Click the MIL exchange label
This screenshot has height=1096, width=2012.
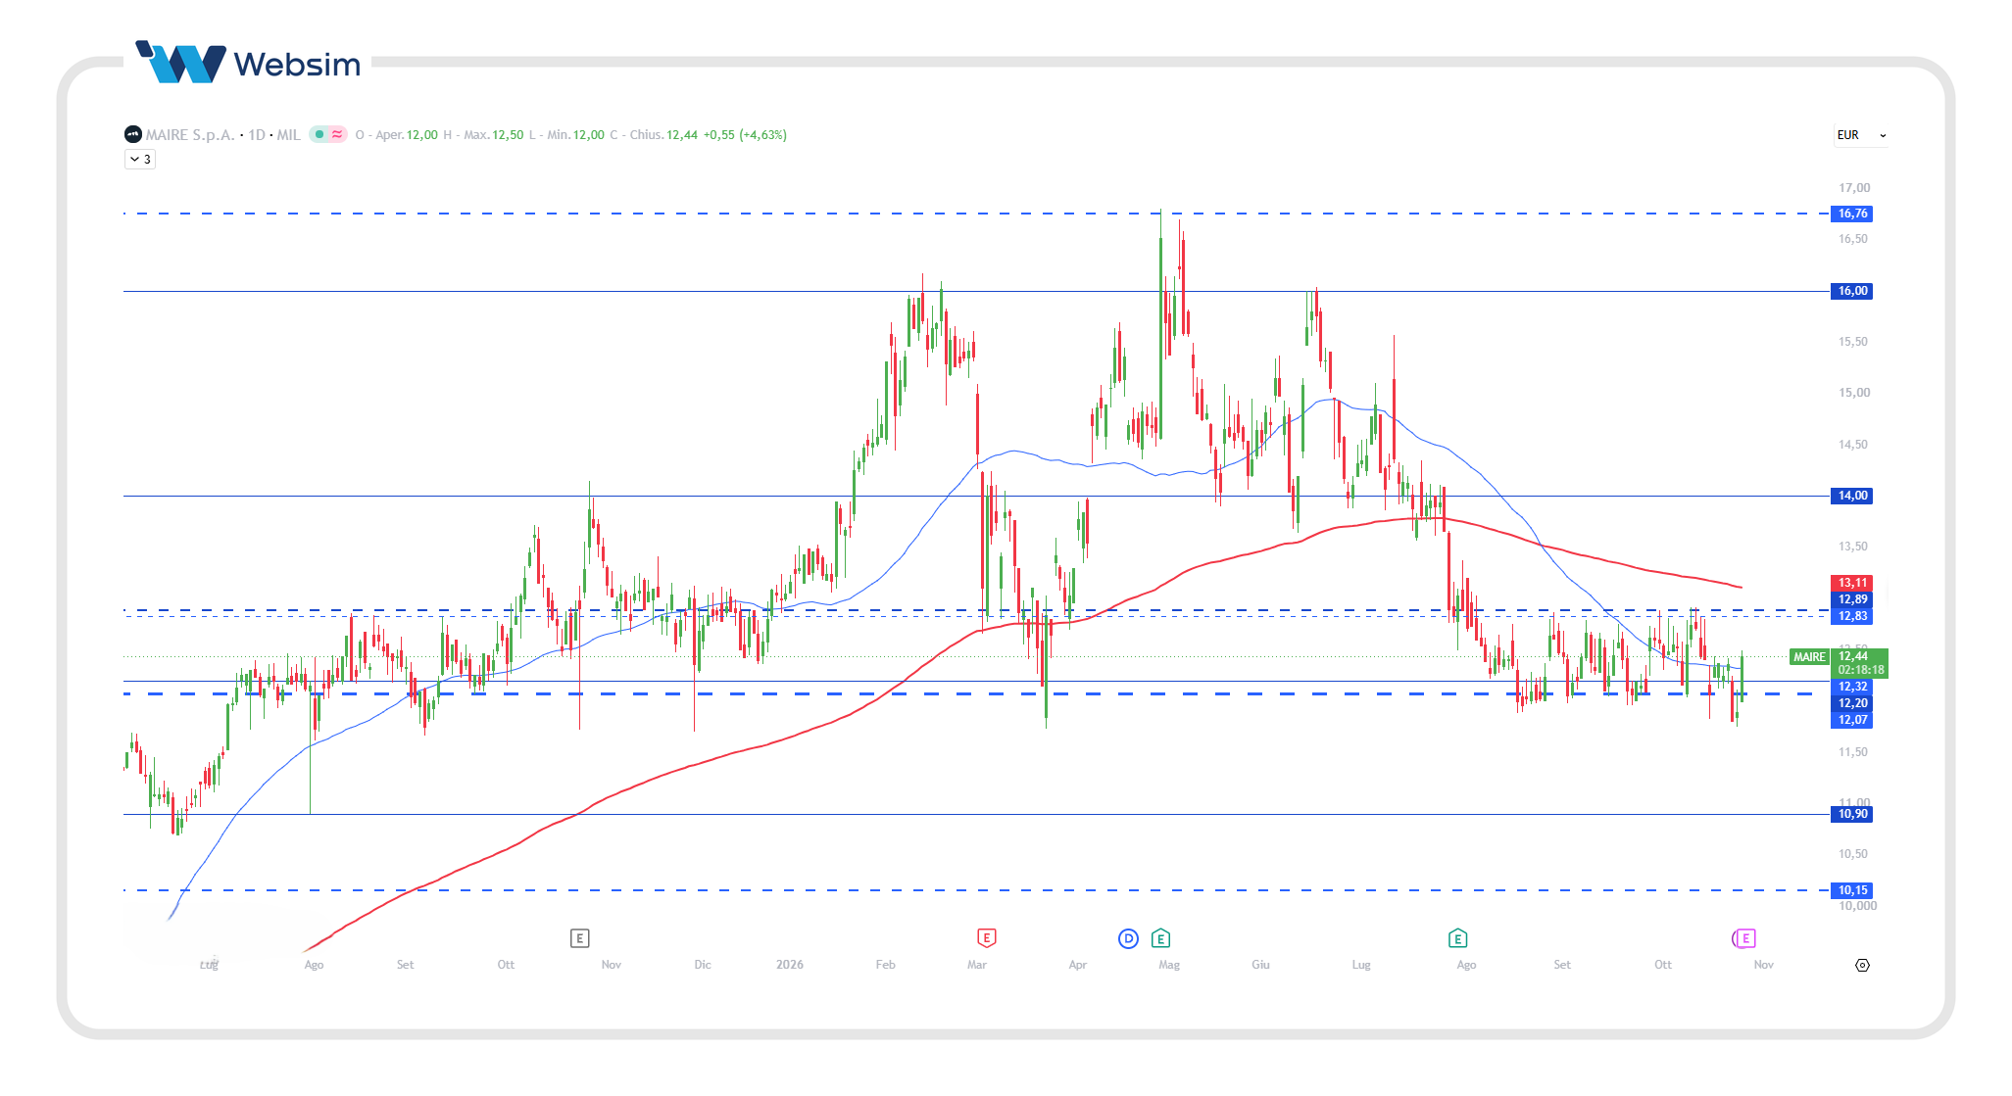(288, 134)
